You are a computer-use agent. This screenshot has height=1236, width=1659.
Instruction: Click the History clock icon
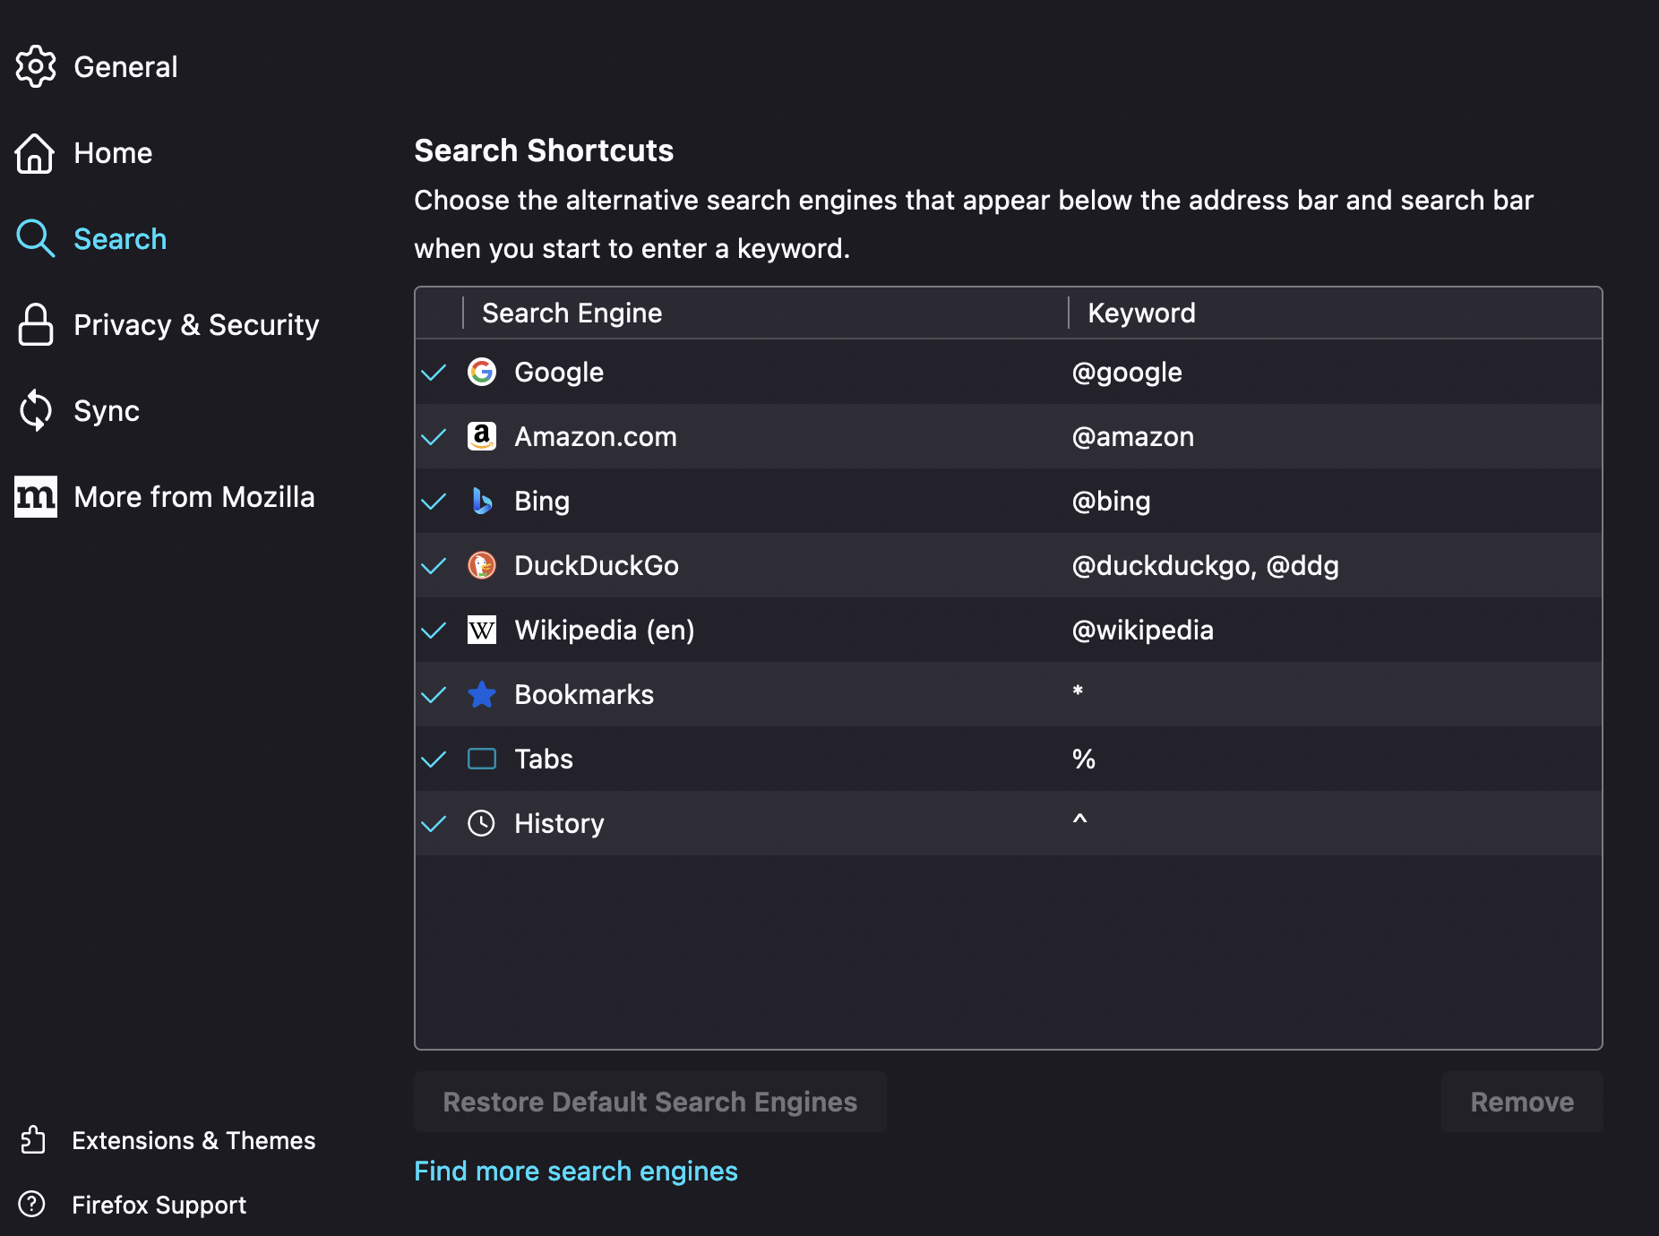(x=482, y=823)
